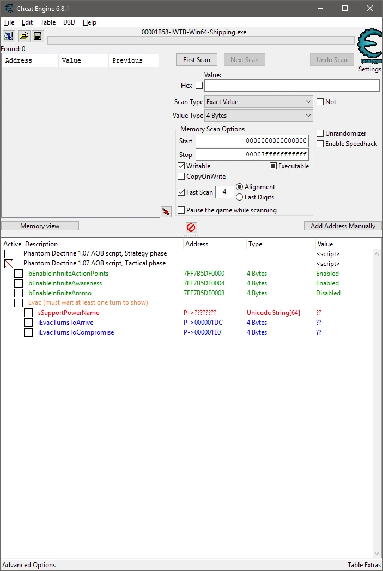Click the scan Value input field
The image size is (383, 571).
[292, 85]
